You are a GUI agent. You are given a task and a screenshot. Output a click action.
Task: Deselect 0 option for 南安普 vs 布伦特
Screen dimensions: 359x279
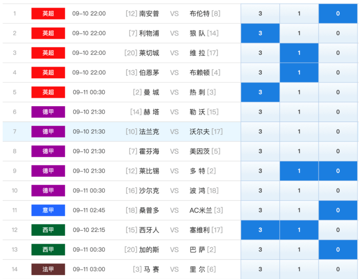pos(338,13)
